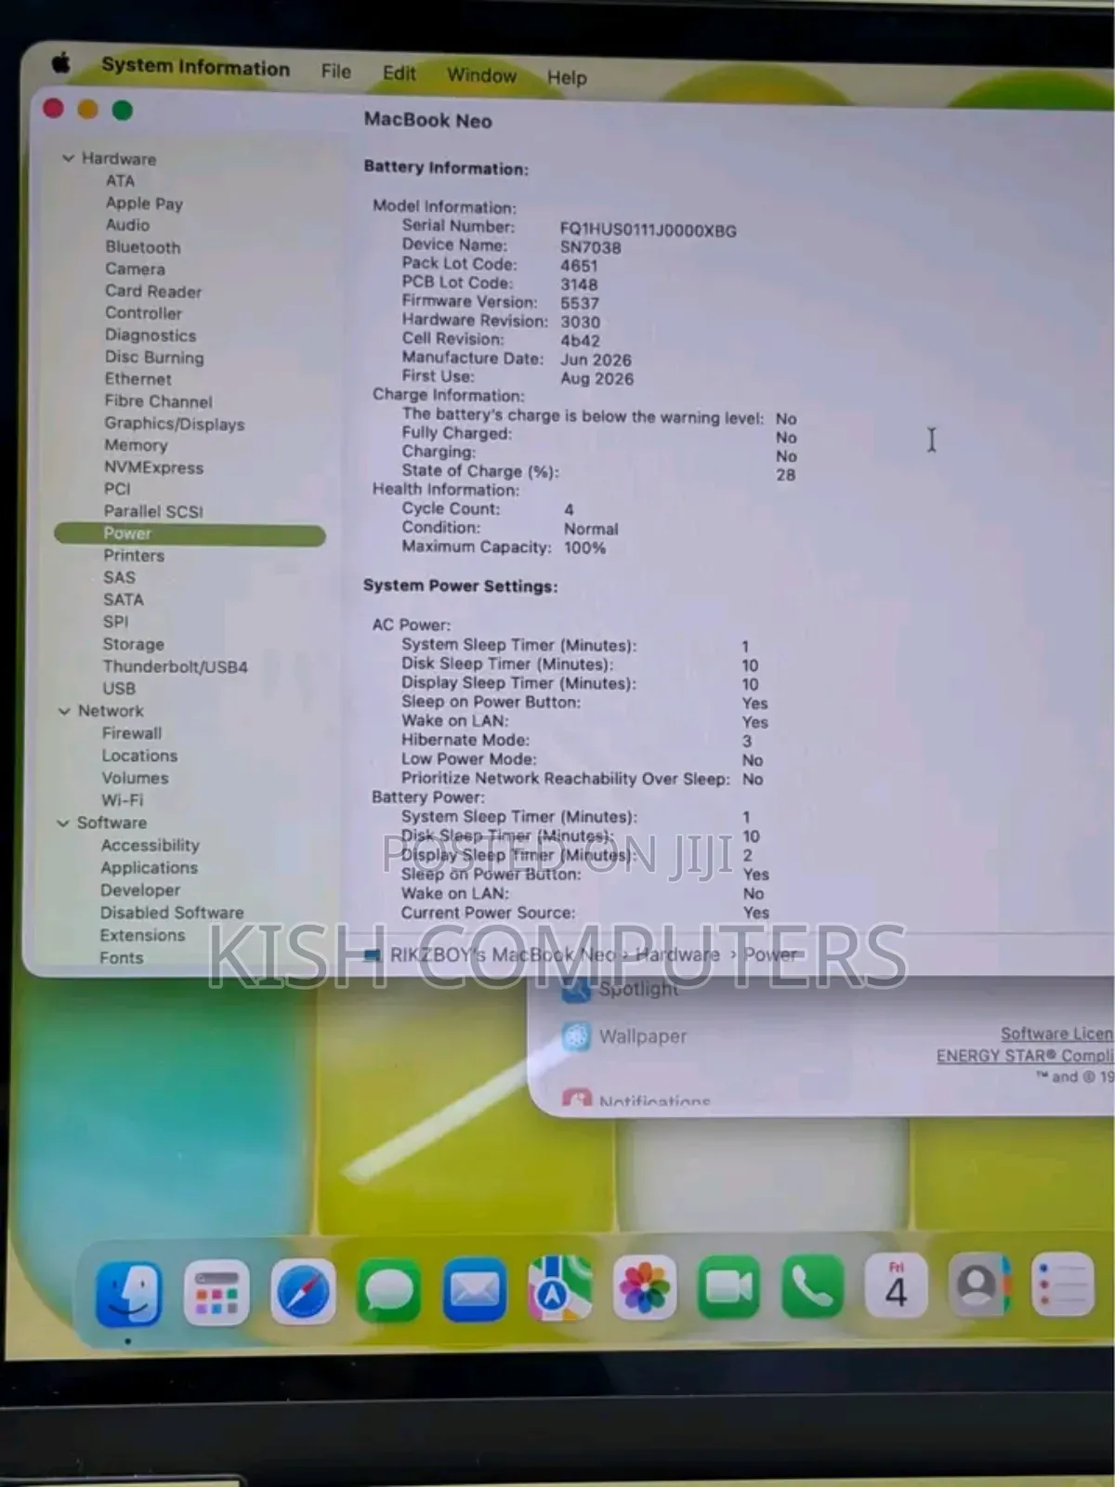Image resolution: width=1115 pixels, height=1487 pixels.
Task: Select Camera in the sidebar
Action: pyautogui.click(x=135, y=269)
